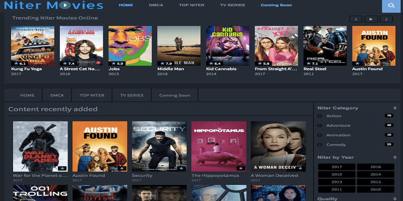Select the Animation category radio
This screenshot has width=403, height=201.
tap(319, 135)
